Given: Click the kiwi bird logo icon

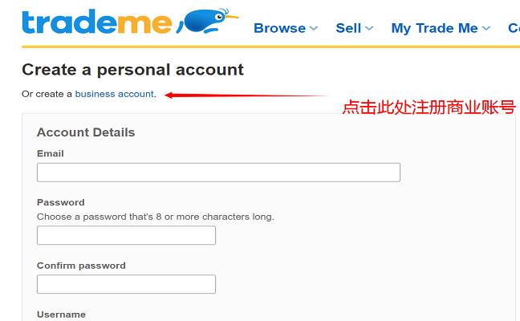Looking at the screenshot, I should click(x=208, y=22).
